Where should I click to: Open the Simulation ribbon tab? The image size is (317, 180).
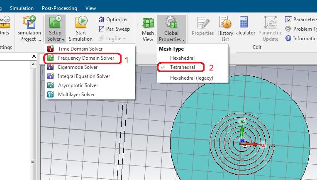22,8
